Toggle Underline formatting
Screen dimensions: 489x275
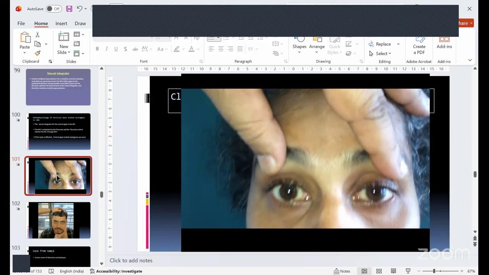(x=116, y=49)
